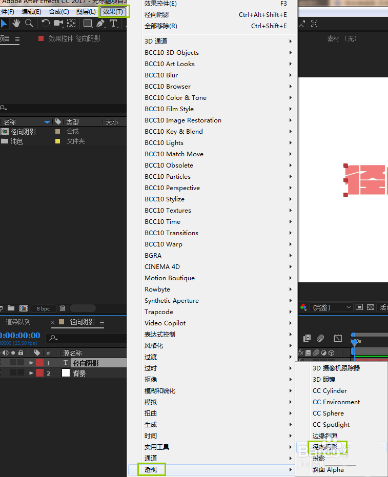Image resolution: width=388 pixels, height=477 pixels.
Task: Create a new folder in the project panel
Action: [11, 308]
